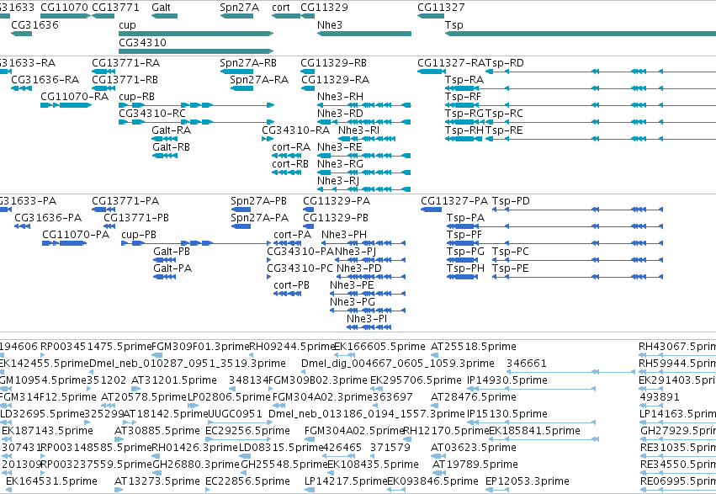Click the Tsp-PH protein label
The image size is (716, 494).
[465, 268]
